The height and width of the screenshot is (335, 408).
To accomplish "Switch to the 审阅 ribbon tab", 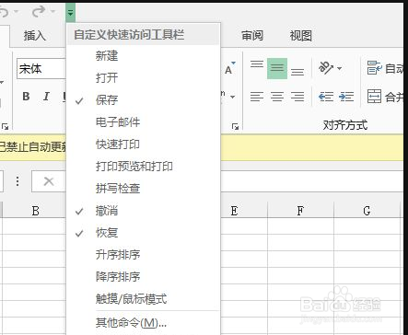I will tap(252, 36).
